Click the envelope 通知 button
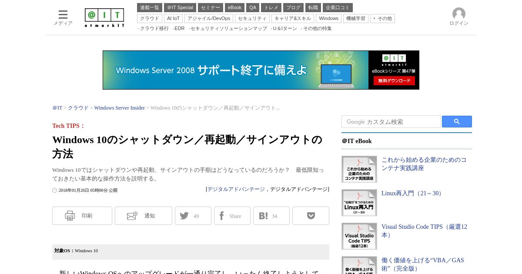This screenshot has height=274, width=522. click(144, 216)
